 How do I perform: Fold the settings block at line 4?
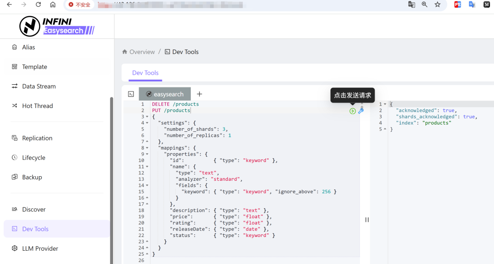click(147, 123)
